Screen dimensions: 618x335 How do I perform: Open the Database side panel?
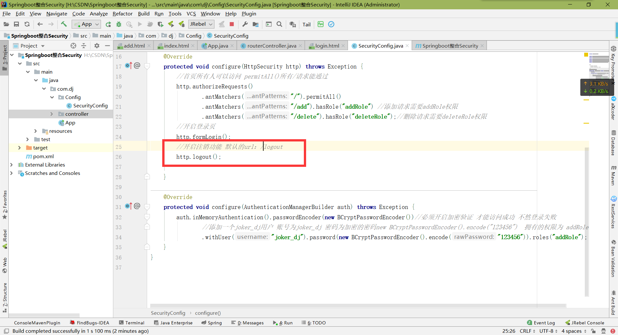pos(613,143)
